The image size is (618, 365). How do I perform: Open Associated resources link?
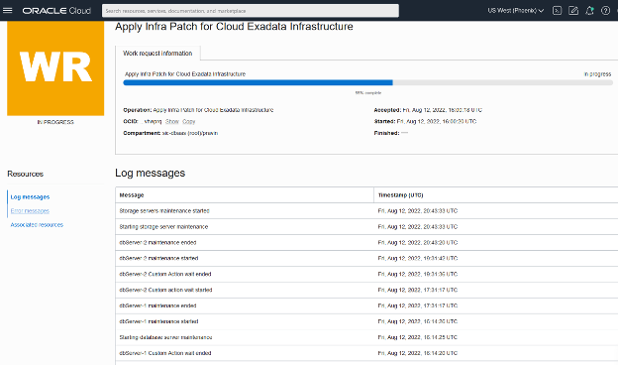[37, 225]
